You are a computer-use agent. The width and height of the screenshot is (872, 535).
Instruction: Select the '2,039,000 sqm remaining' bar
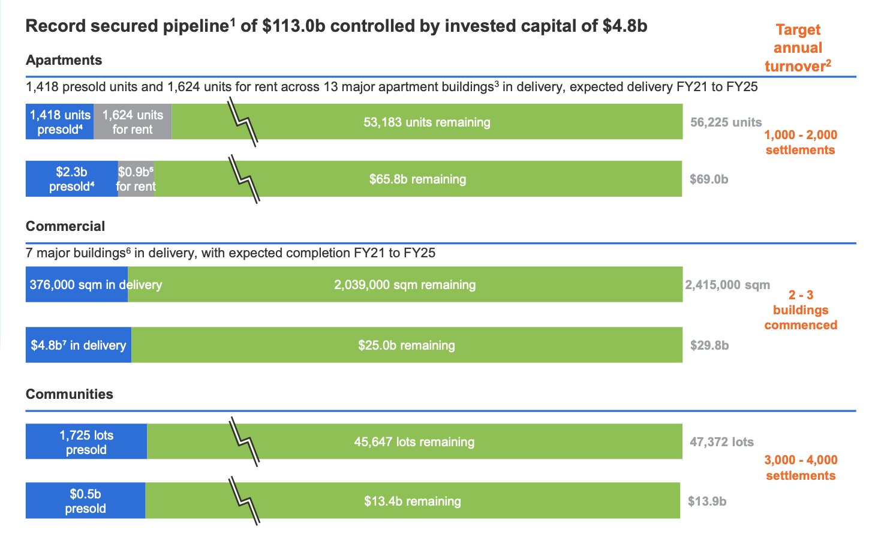pos(405,284)
